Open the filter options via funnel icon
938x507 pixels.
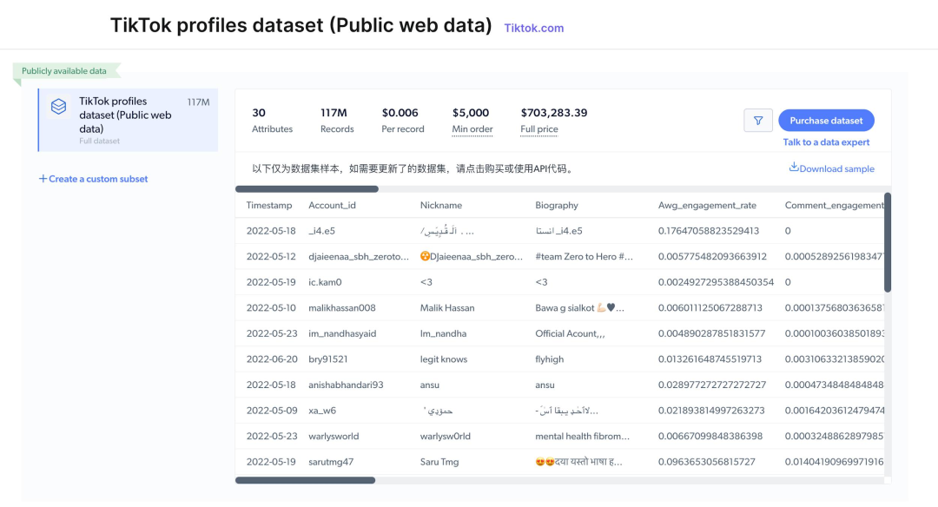point(757,120)
